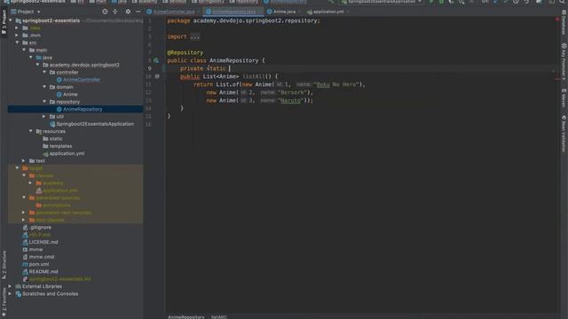The width and height of the screenshot is (568, 319).
Task: Collapse the src folder
Action: click(x=17, y=43)
